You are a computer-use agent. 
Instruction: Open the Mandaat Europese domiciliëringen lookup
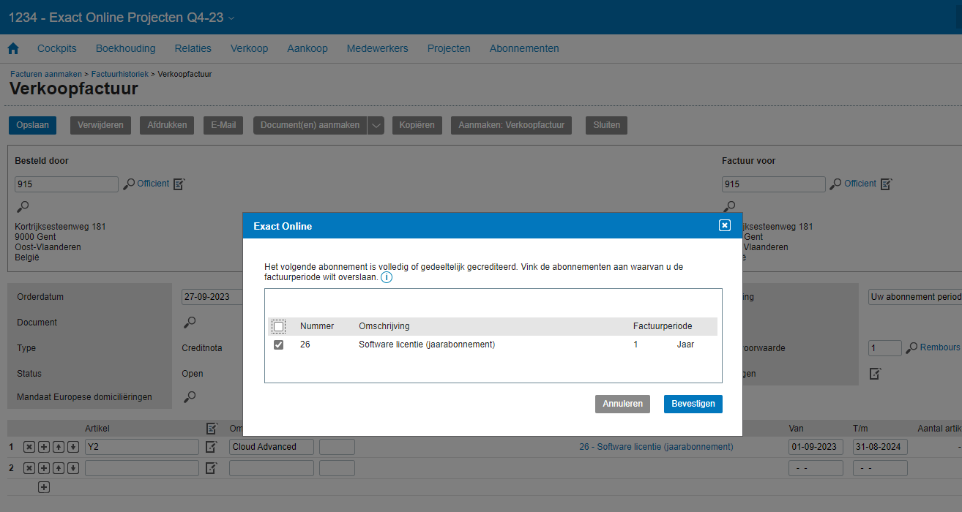pyautogui.click(x=190, y=397)
